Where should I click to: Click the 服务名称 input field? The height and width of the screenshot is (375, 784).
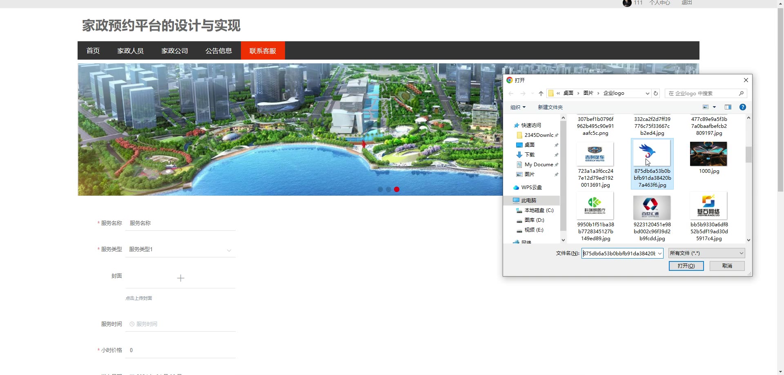(x=180, y=223)
